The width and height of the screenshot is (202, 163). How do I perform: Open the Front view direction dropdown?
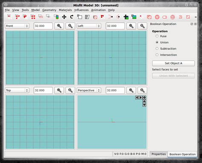point(17,26)
